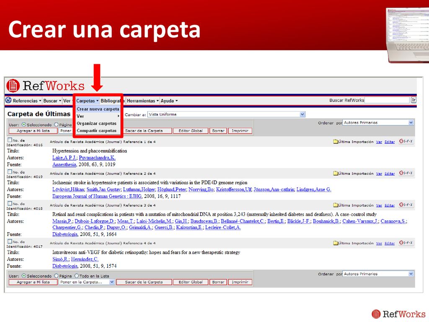Open author link 'Lake,A P J.'
This screenshot has height=322, width=429.
tap(64, 158)
